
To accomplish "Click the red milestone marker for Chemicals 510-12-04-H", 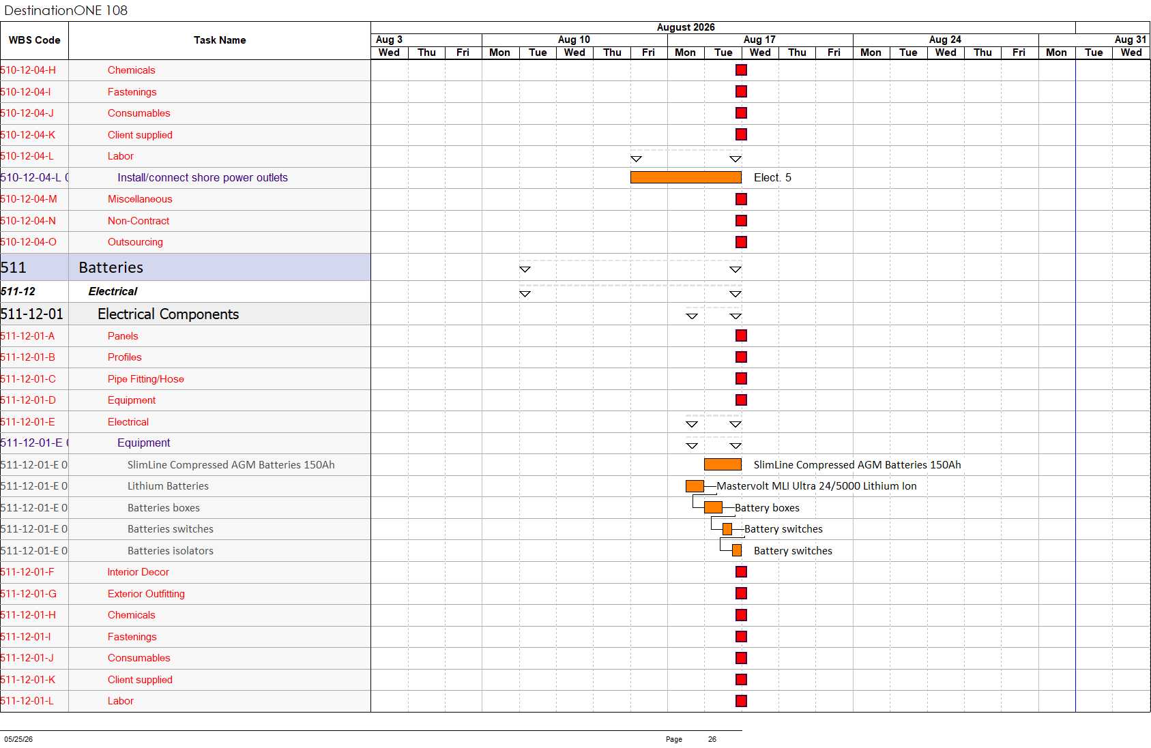I will click(741, 70).
